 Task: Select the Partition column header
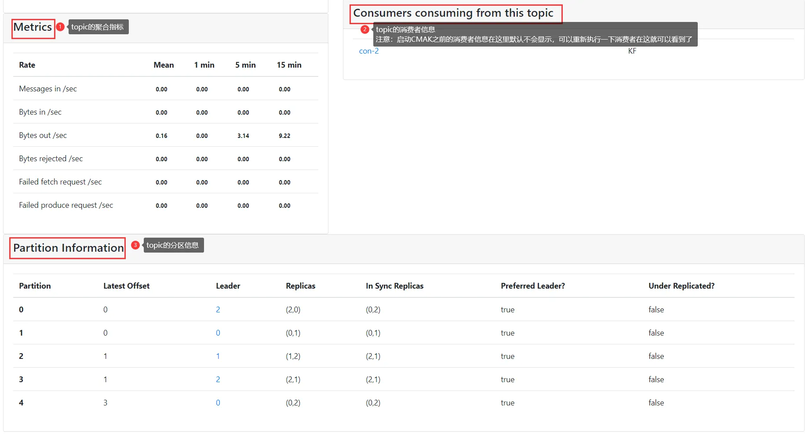pos(35,286)
